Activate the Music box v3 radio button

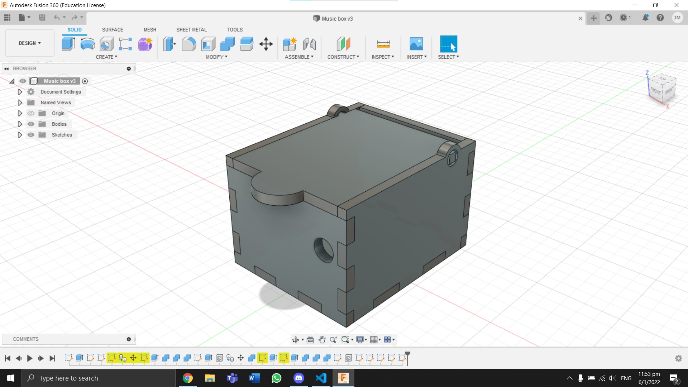pyautogui.click(x=85, y=81)
